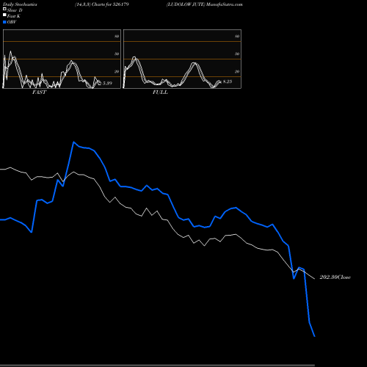Click the 5.39 value in FAST chart
The width and height of the screenshot is (367, 367).
tap(107, 83)
